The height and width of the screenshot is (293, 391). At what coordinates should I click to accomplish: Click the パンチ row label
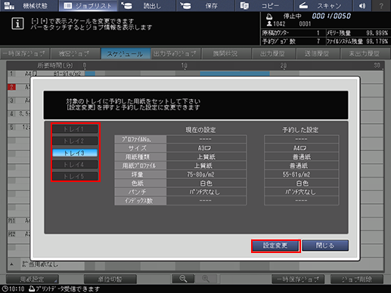[x=141, y=192]
